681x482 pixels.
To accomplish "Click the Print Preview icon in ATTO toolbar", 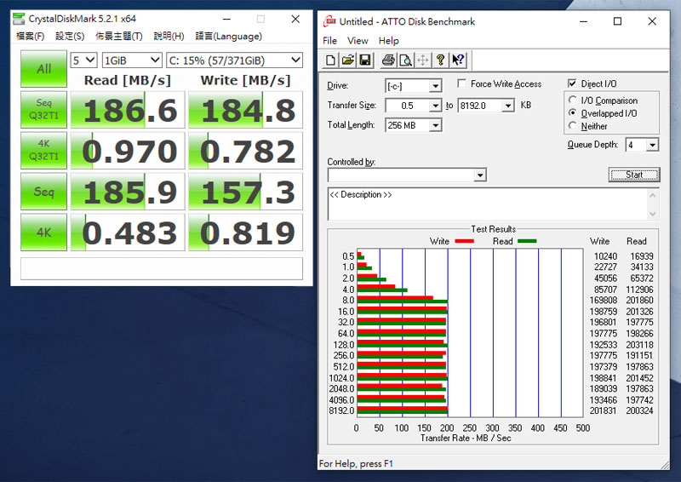I will pos(406,60).
